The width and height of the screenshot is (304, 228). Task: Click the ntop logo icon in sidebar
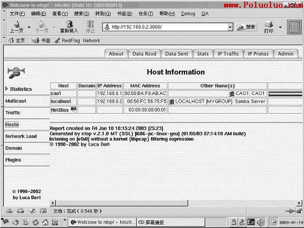pos(16,73)
